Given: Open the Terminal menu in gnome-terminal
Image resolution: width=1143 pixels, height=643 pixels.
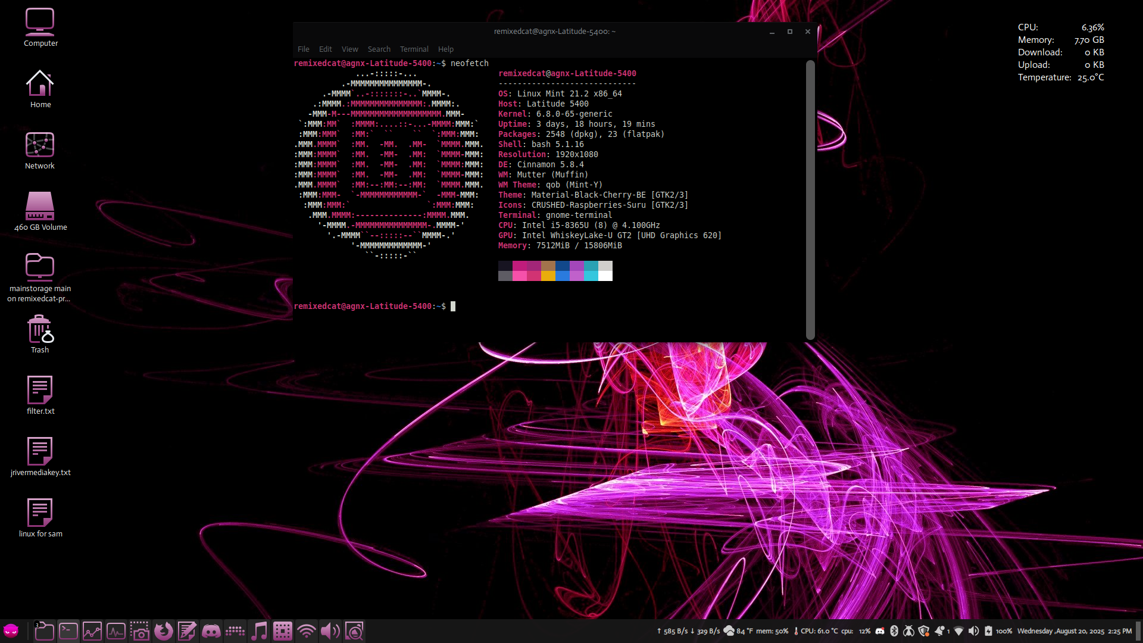Looking at the screenshot, I should click(414, 49).
